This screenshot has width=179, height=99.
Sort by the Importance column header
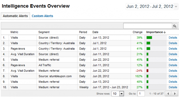156,32
